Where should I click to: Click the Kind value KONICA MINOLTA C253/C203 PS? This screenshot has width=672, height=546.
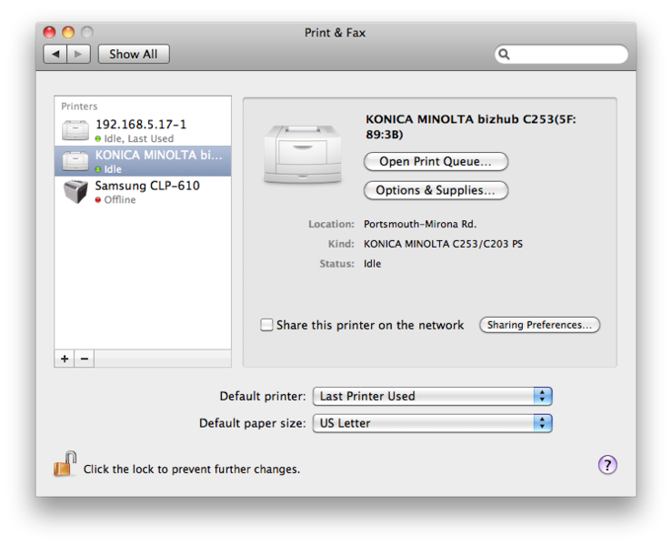(443, 244)
